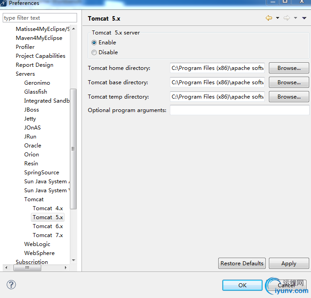
Task: Browse for Tomcat temp directory
Action: pos(289,97)
